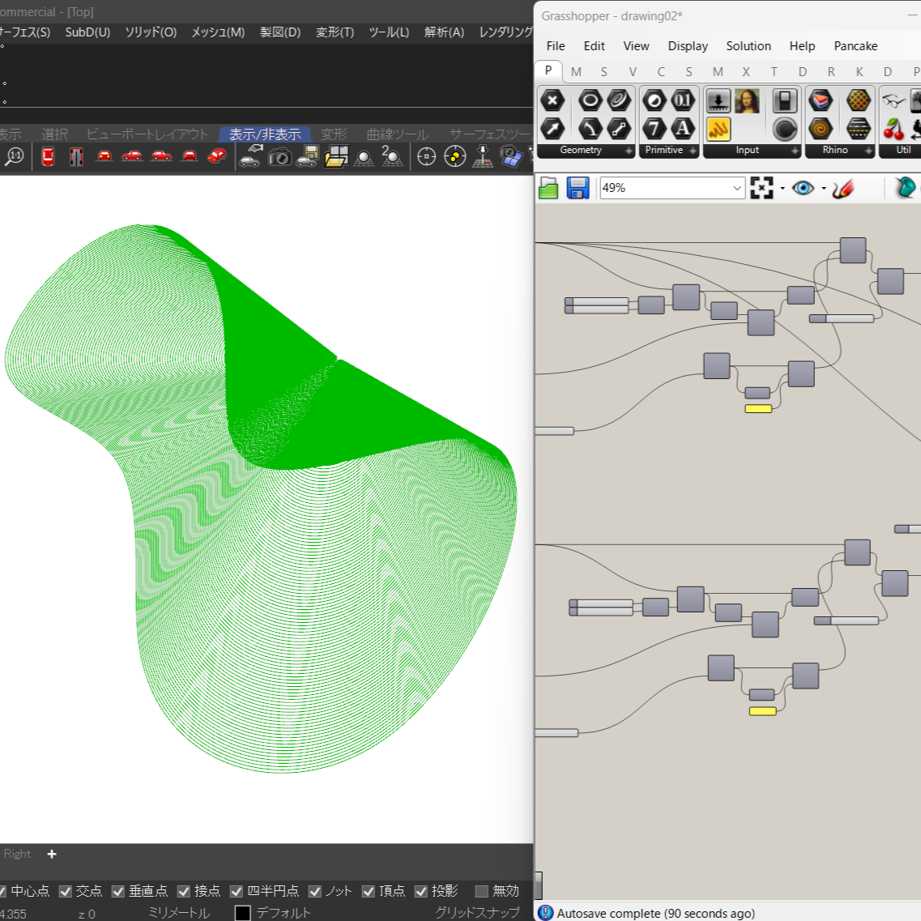The image size is (921, 921).
Task: Select the yellow panel in upper graph
Action: [758, 409]
